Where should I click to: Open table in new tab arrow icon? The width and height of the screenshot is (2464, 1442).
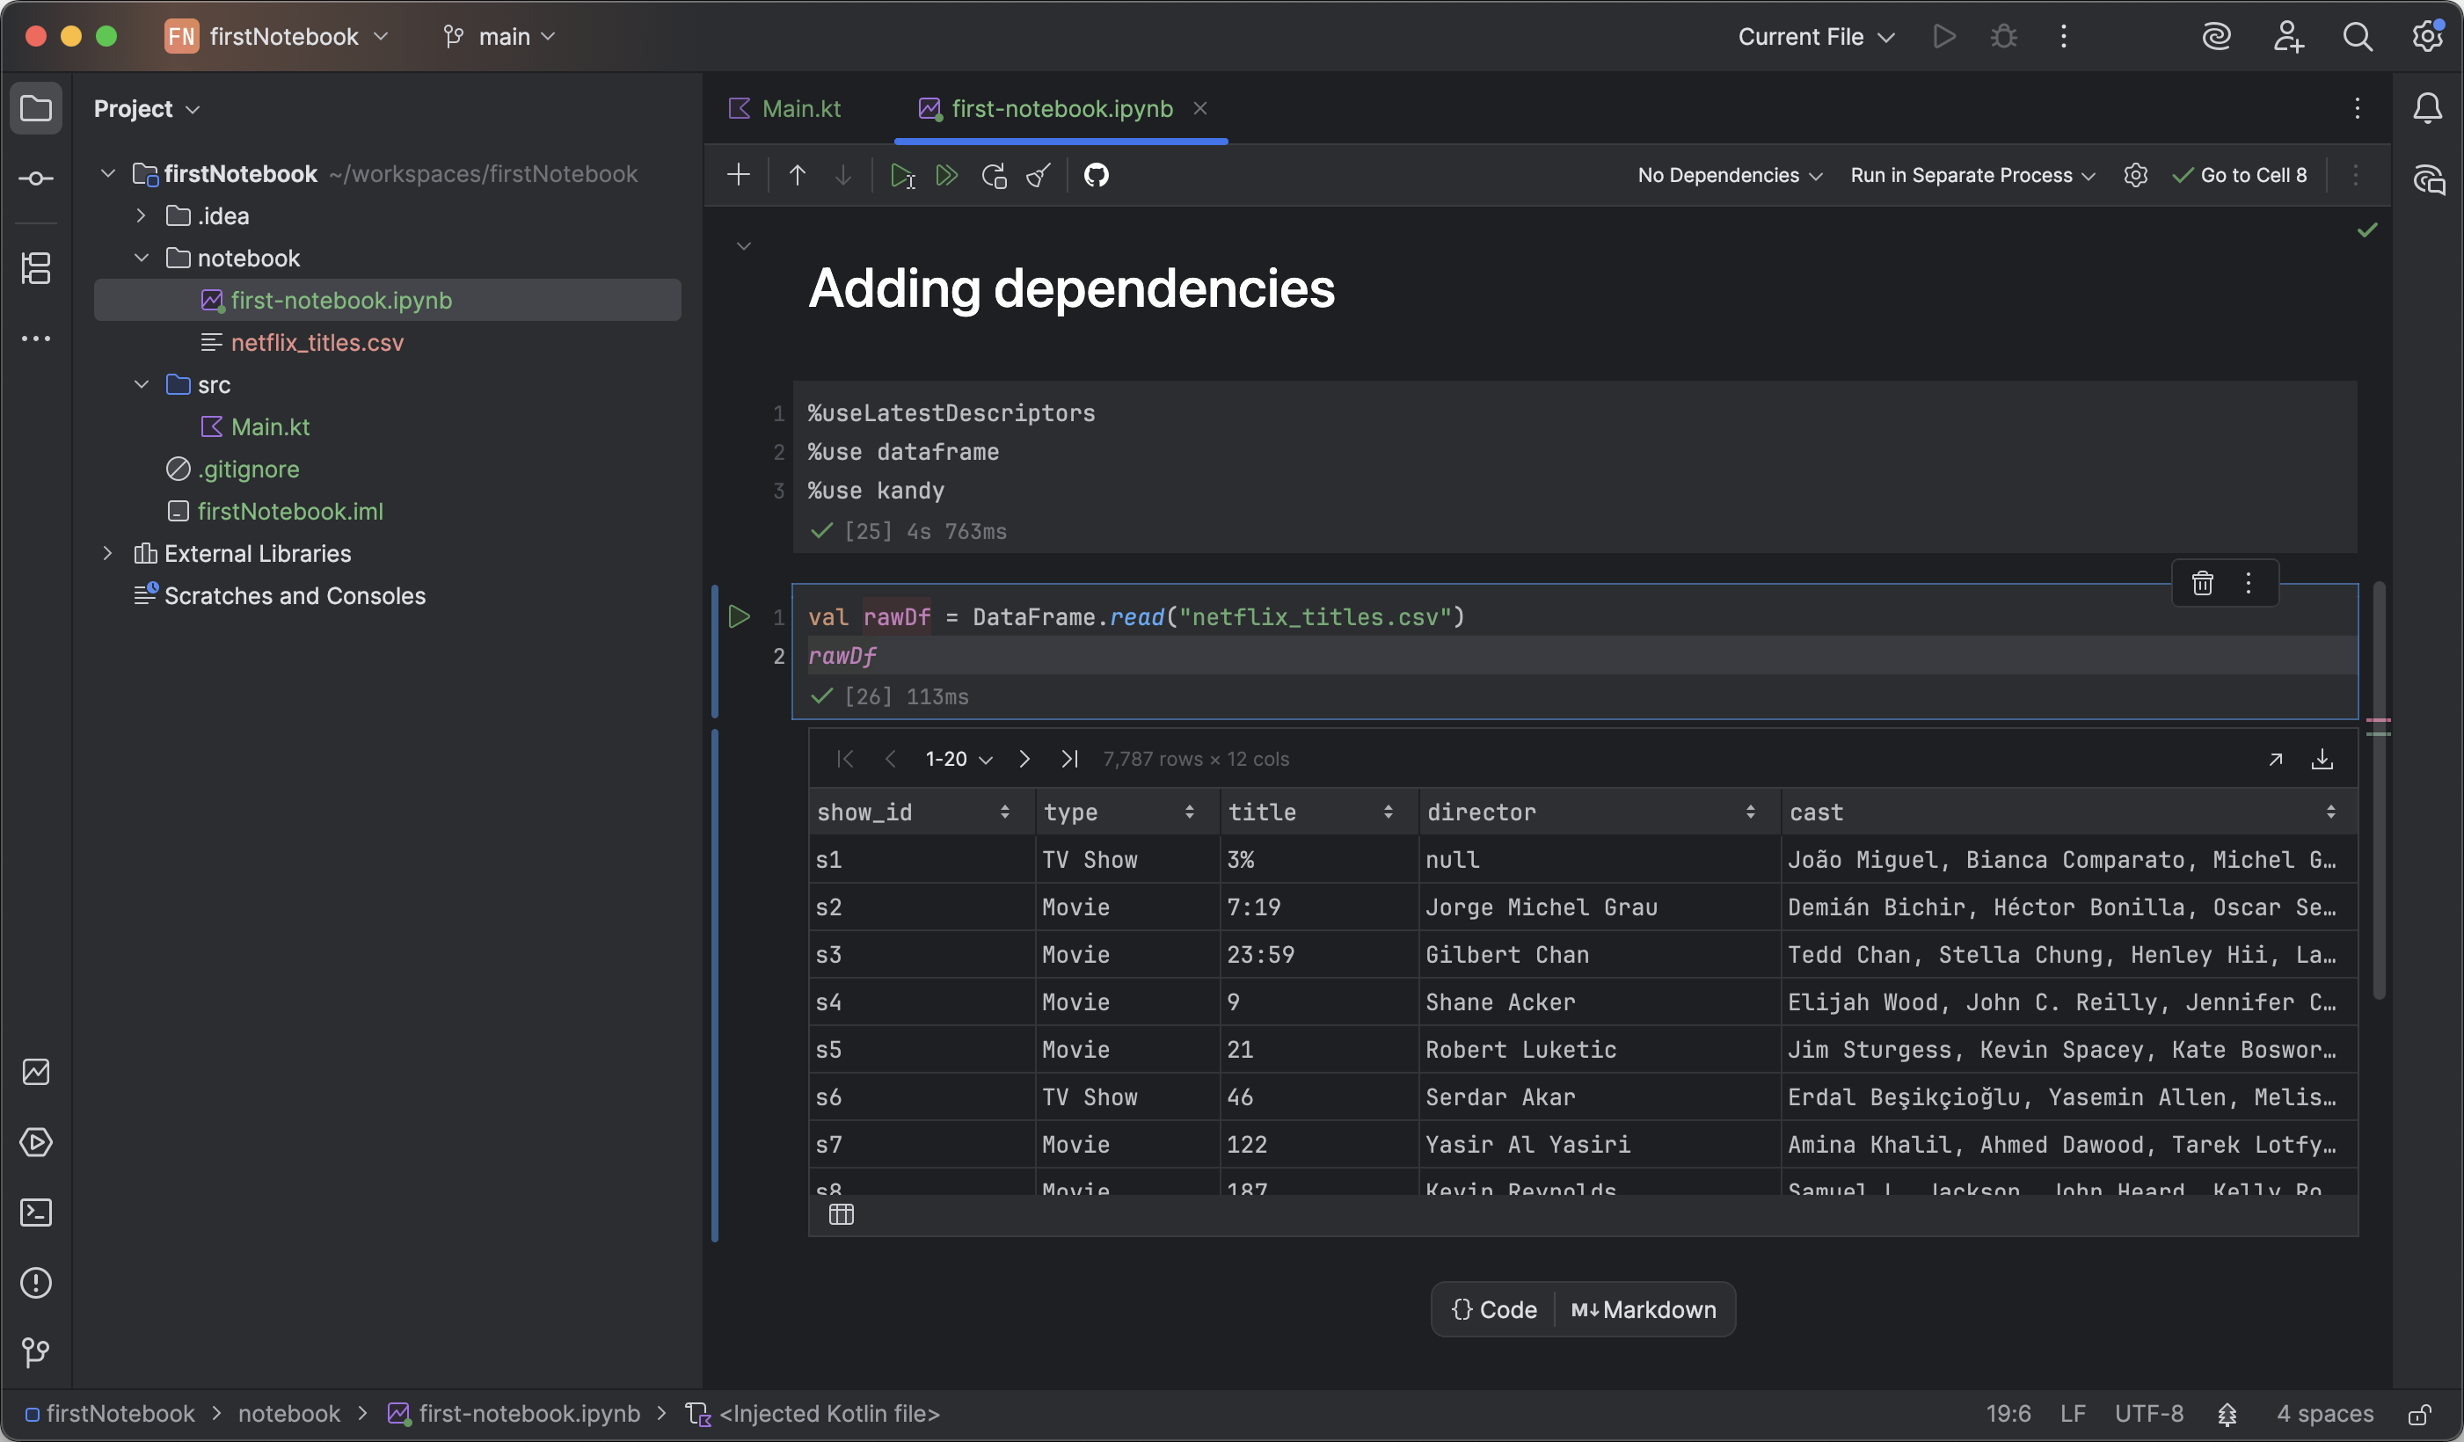coord(2275,759)
